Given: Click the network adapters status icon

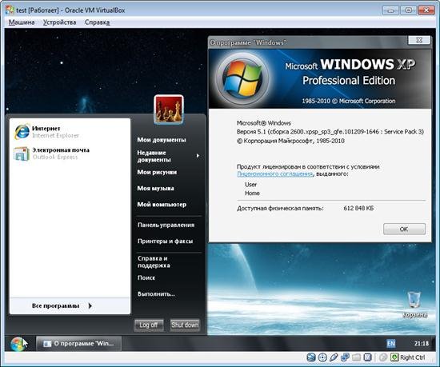Looking at the screenshot, I should tap(345, 357).
